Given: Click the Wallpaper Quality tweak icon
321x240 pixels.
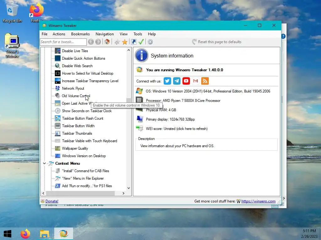Looking at the screenshot, I should [x=58, y=148].
